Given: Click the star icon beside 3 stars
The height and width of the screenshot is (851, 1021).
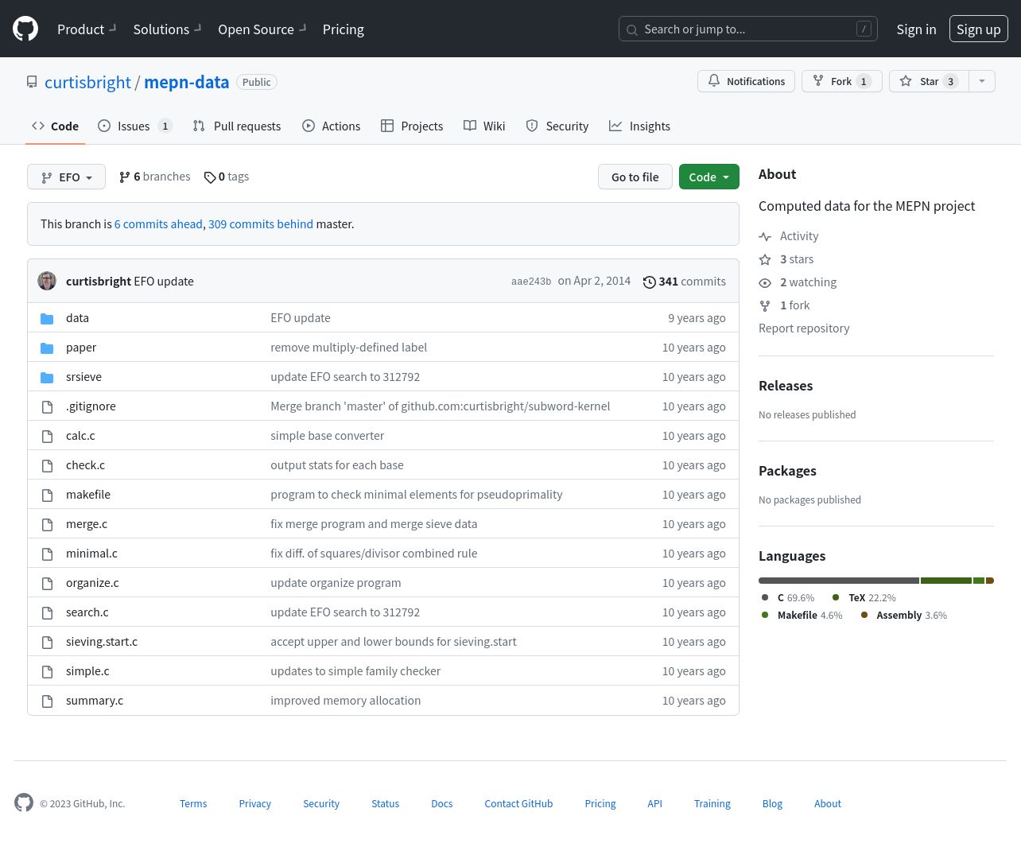Looking at the screenshot, I should coord(765,260).
